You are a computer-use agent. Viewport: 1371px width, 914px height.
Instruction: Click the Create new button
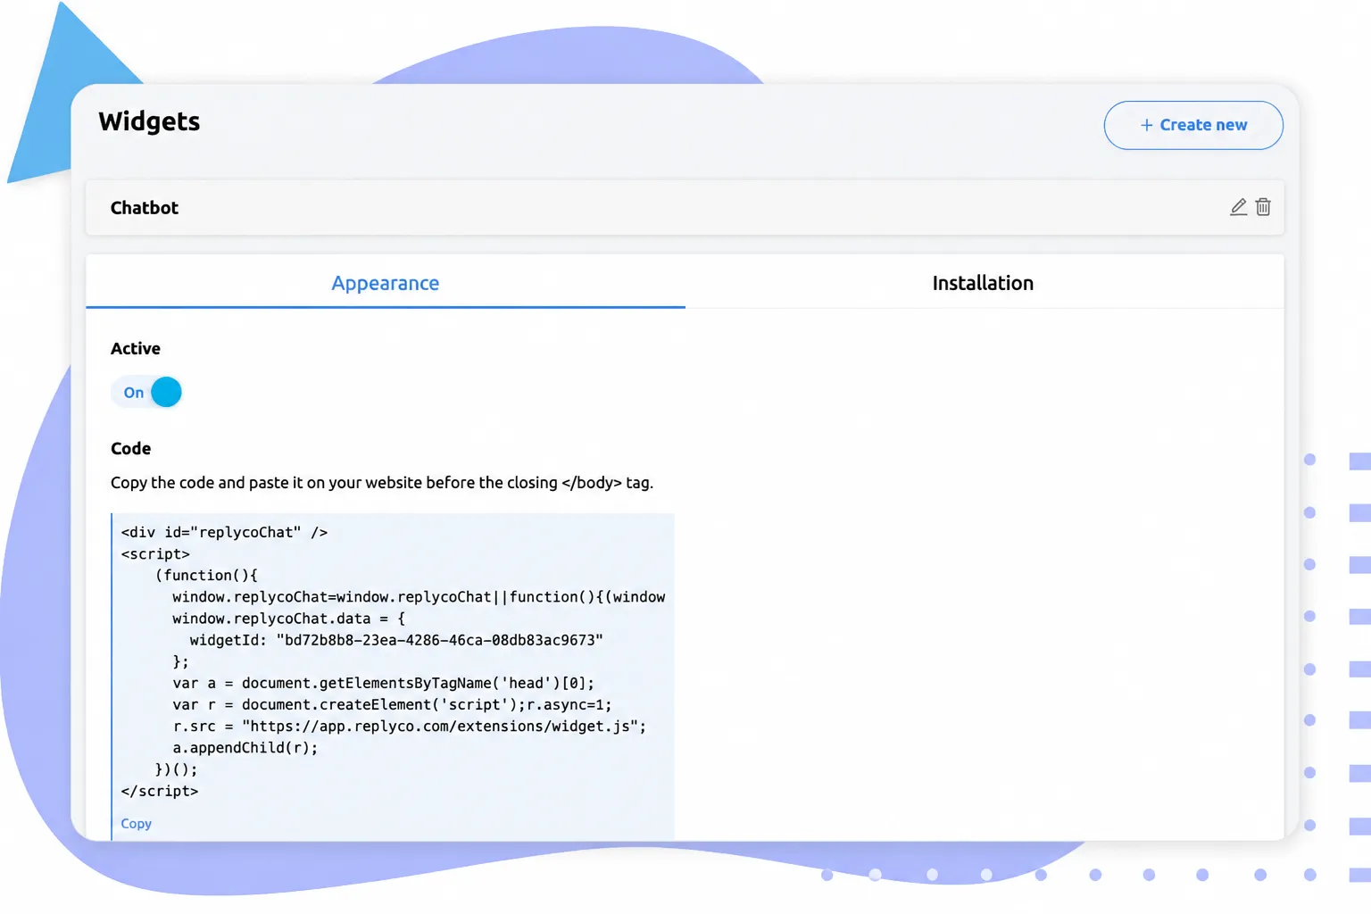(x=1193, y=125)
